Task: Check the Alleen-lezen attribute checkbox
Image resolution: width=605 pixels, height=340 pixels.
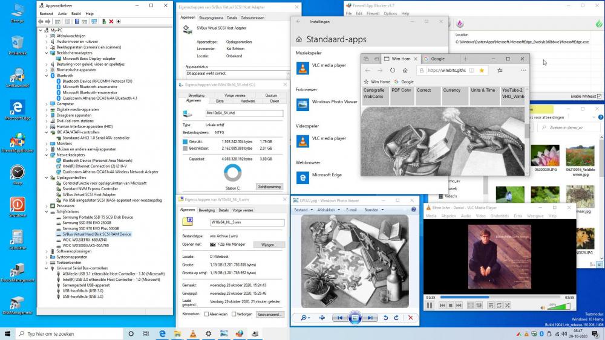Action: 207,314
